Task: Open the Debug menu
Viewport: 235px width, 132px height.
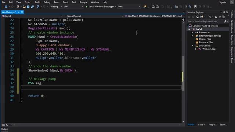Action: (47, 2)
